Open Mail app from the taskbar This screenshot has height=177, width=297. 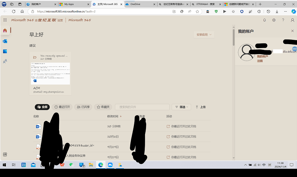(33, 165)
